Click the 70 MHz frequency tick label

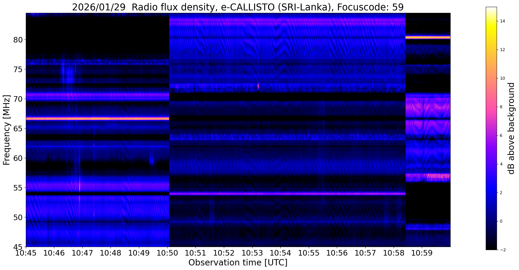coord(18,99)
